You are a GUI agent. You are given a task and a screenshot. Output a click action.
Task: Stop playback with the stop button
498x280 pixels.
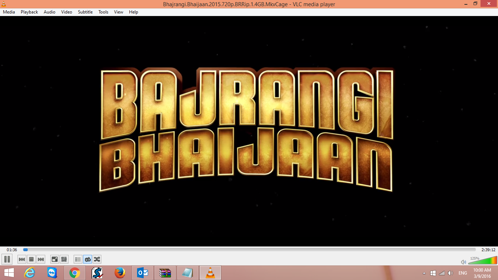31,259
